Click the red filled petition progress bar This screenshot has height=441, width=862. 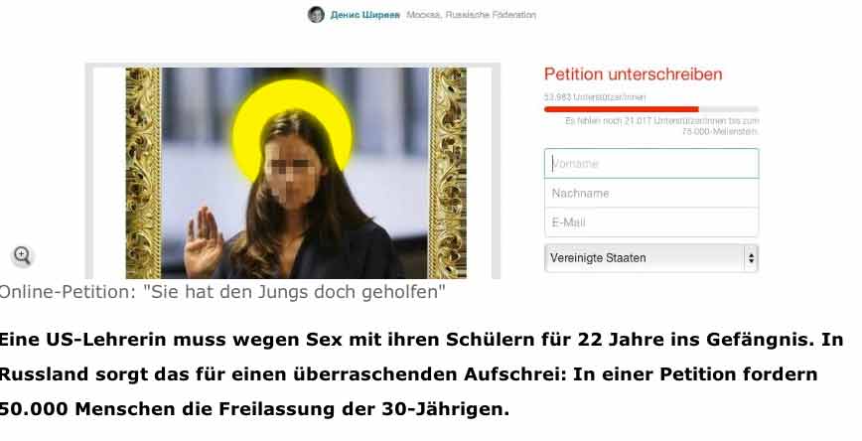point(622,109)
